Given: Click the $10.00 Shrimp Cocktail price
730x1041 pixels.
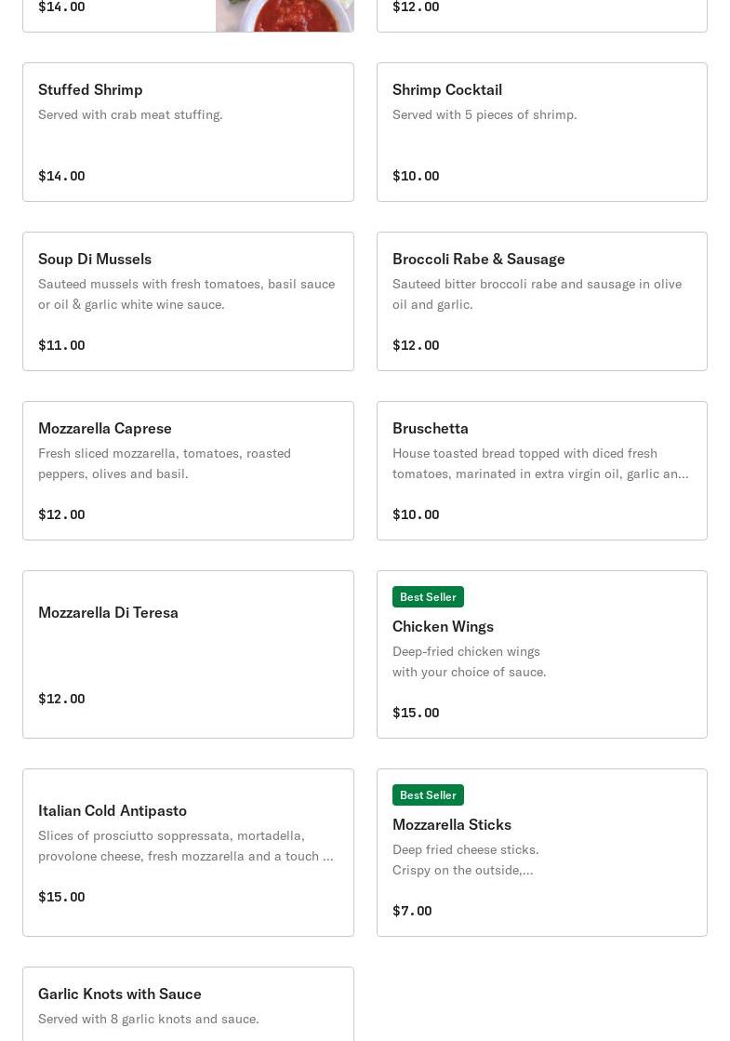Looking at the screenshot, I should (416, 176).
